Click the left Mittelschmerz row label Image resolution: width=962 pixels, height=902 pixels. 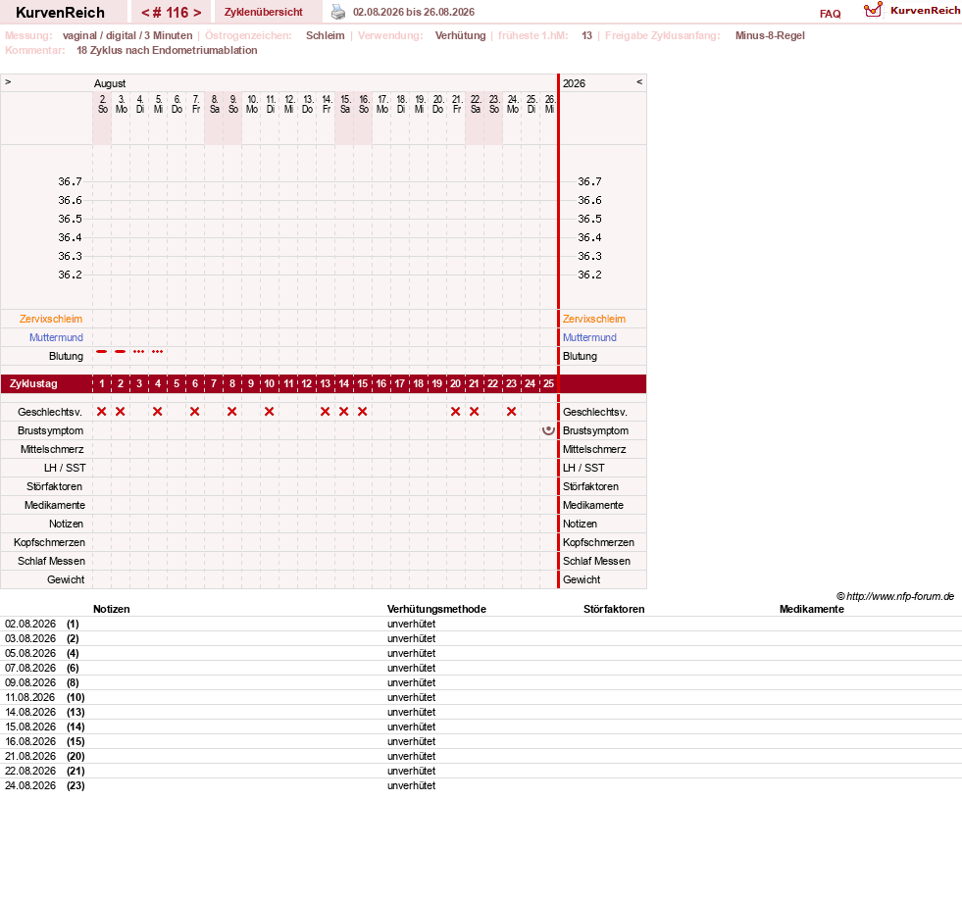(52, 449)
